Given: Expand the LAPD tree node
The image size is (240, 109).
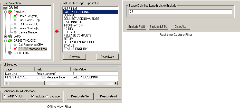Looking at the screenshot, I should coord(6,37).
